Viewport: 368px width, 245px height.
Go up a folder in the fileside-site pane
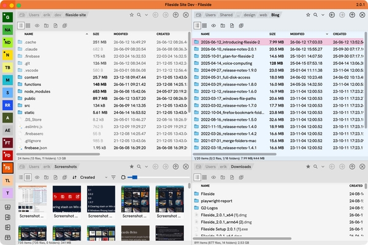175,15
